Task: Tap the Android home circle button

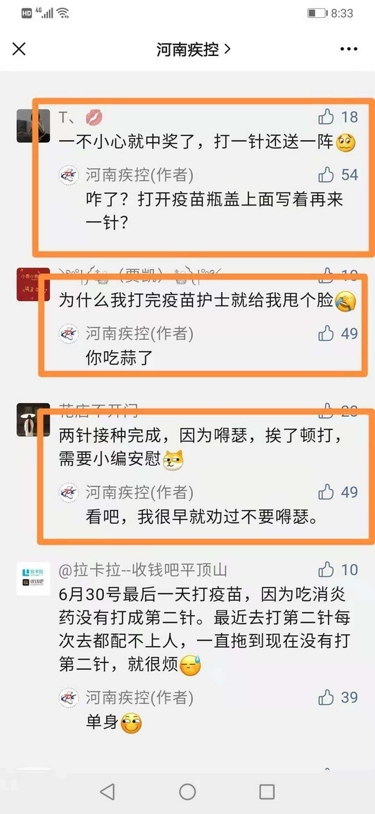Action: [187, 791]
